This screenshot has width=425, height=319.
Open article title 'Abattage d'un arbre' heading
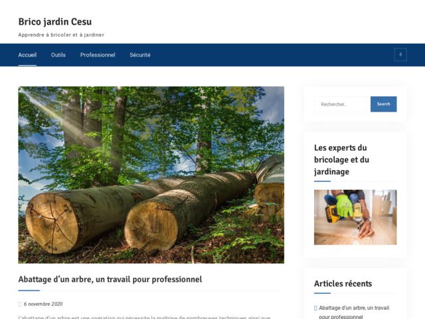click(x=110, y=279)
